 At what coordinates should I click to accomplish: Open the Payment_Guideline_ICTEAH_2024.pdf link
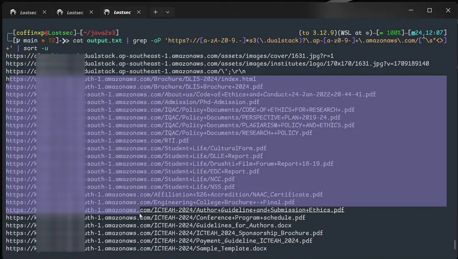(159, 241)
